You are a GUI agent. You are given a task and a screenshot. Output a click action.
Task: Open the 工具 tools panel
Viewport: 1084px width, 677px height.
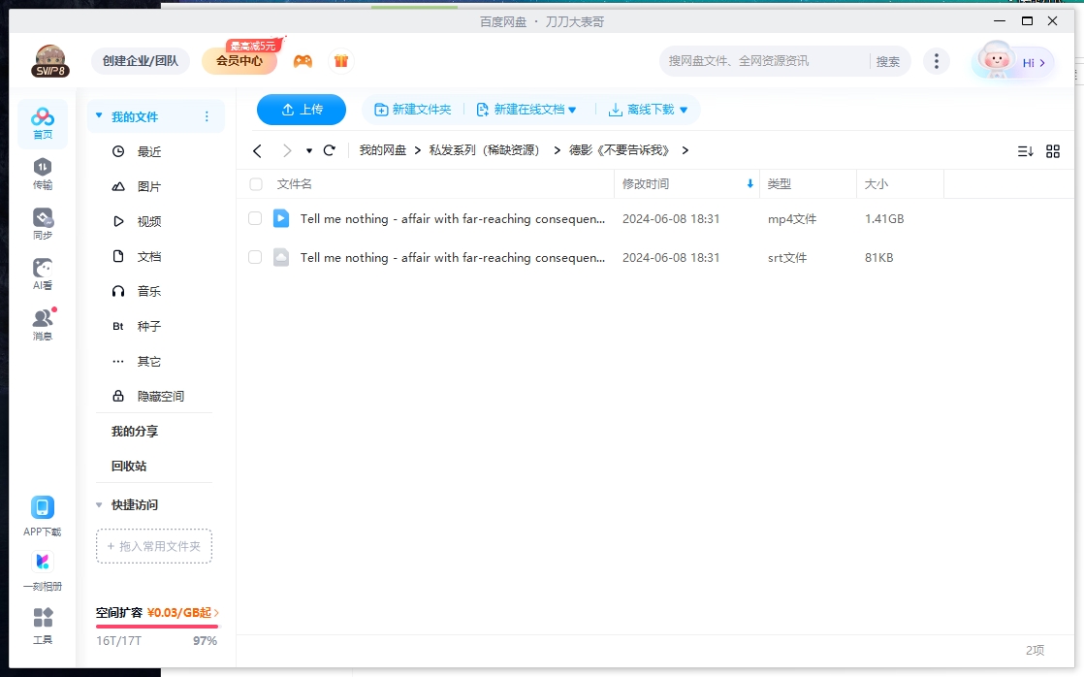tap(42, 627)
